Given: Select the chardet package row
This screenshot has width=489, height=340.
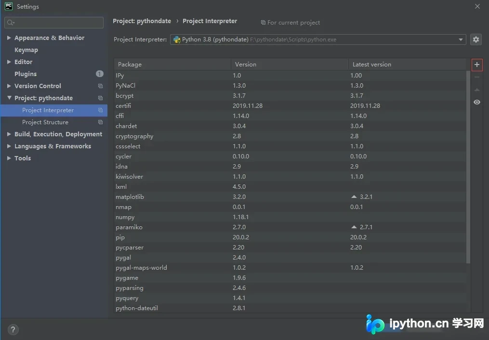Looking at the screenshot, I should [x=290, y=126].
